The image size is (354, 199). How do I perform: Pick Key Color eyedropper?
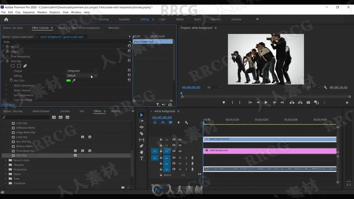[x=74, y=80]
